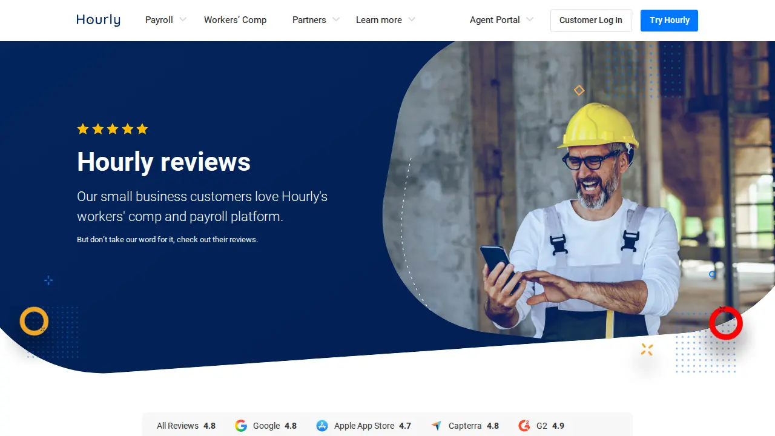
Task: Open the Payroll menu
Action: pyautogui.click(x=159, y=20)
